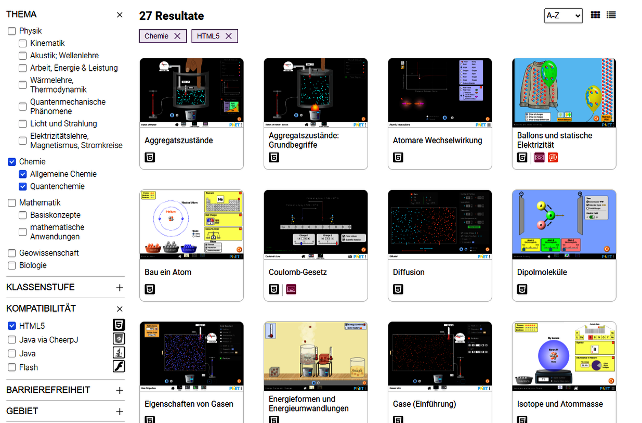Image resolution: width=642 pixels, height=423 pixels.
Task: Click HTML5 badge under Aggregatszustände card
Action: pyautogui.click(x=150, y=157)
